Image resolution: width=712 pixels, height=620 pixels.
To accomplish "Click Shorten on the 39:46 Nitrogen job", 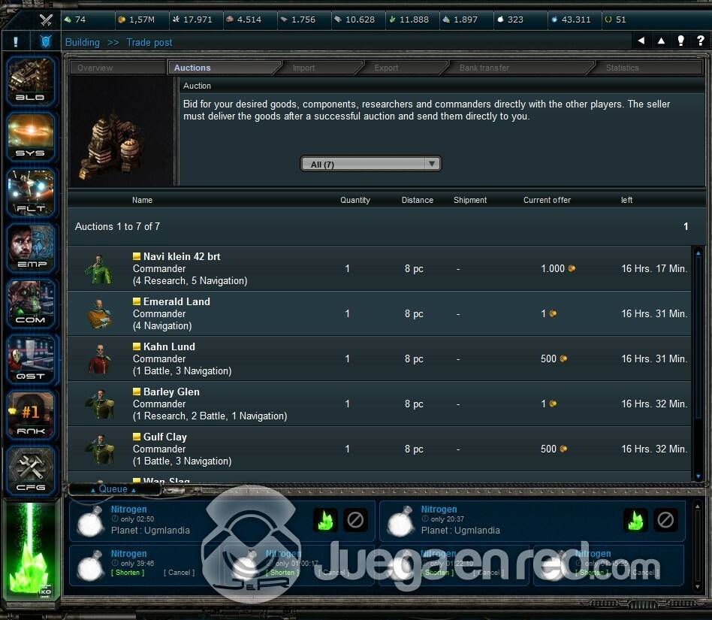I will (x=128, y=573).
